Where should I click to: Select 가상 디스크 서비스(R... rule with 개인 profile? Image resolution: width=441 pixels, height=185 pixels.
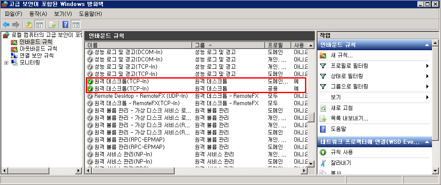pos(196,125)
